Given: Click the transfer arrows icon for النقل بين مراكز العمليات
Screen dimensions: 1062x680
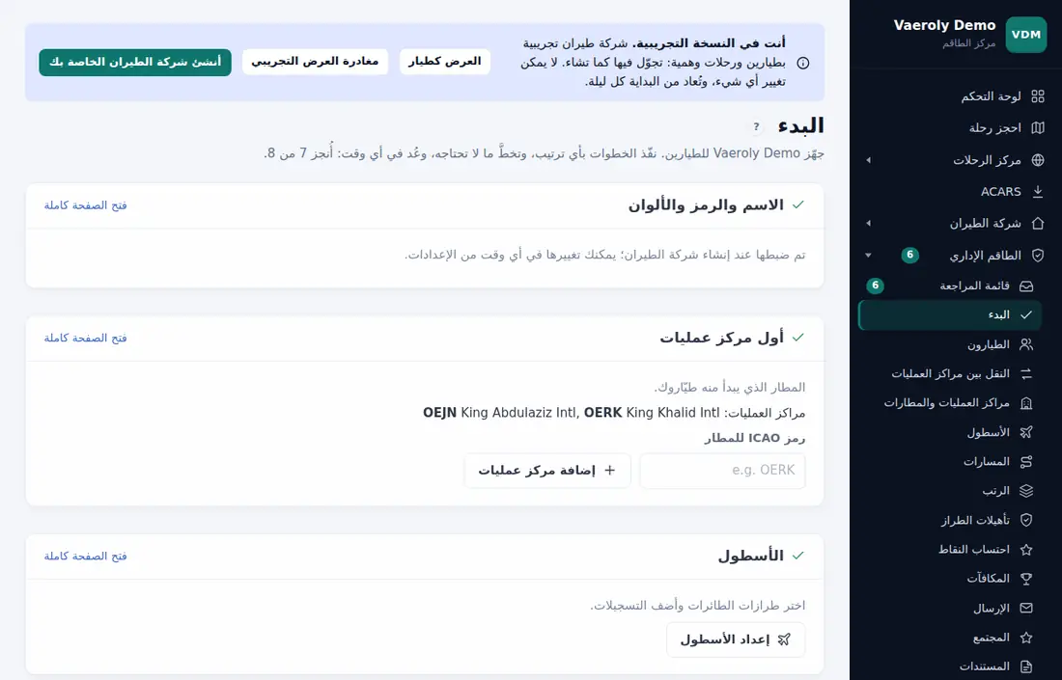Looking at the screenshot, I should click(x=1026, y=373).
